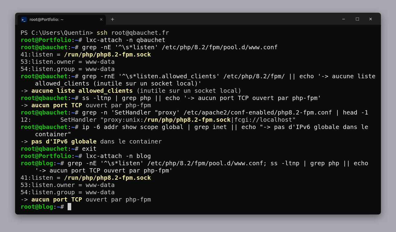Minimize the terminal window
The height and width of the screenshot is (232, 396).
[x=343, y=19]
